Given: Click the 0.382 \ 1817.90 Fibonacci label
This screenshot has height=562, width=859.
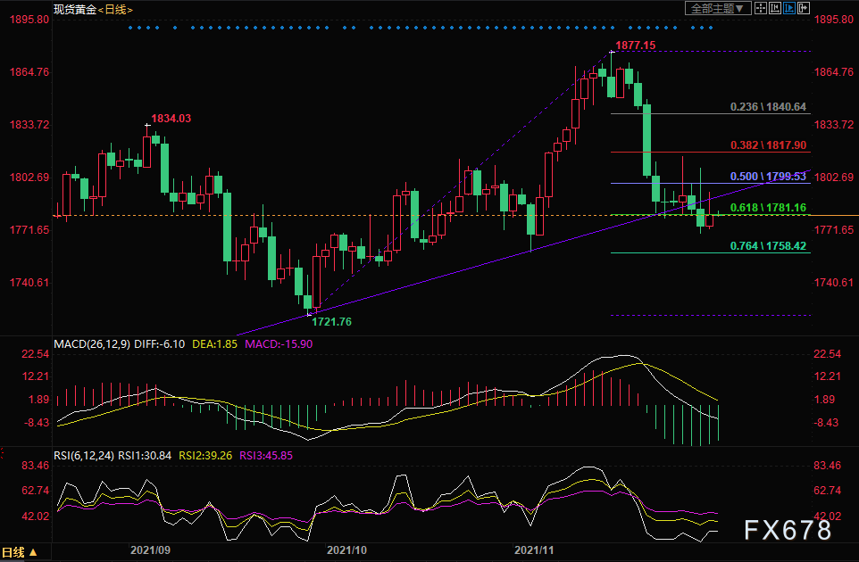Looking at the screenshot, I should [768, 145].
